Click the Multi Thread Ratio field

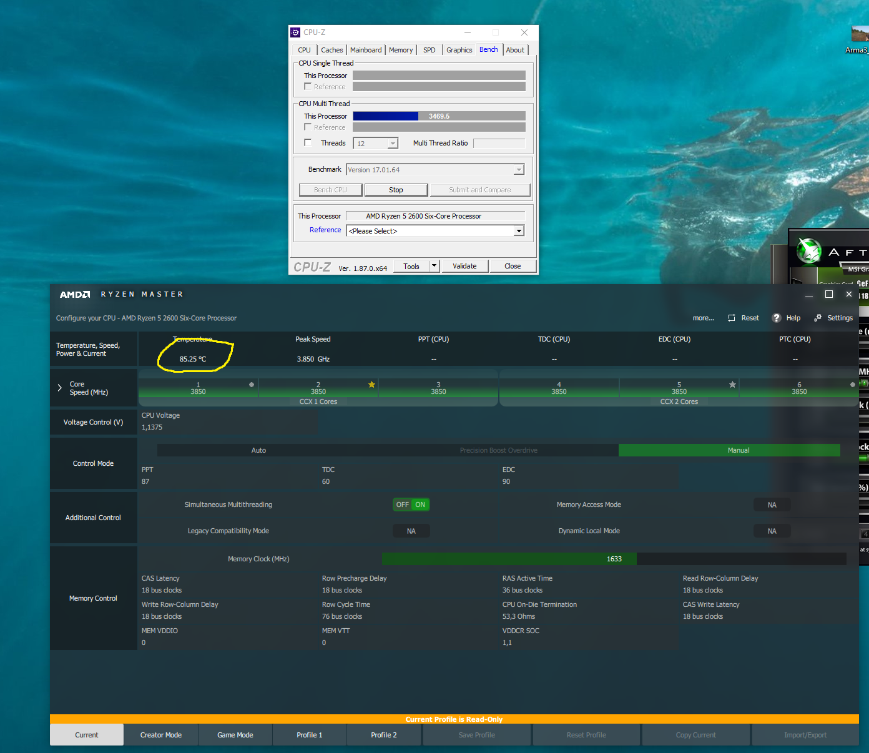(499, 143)
